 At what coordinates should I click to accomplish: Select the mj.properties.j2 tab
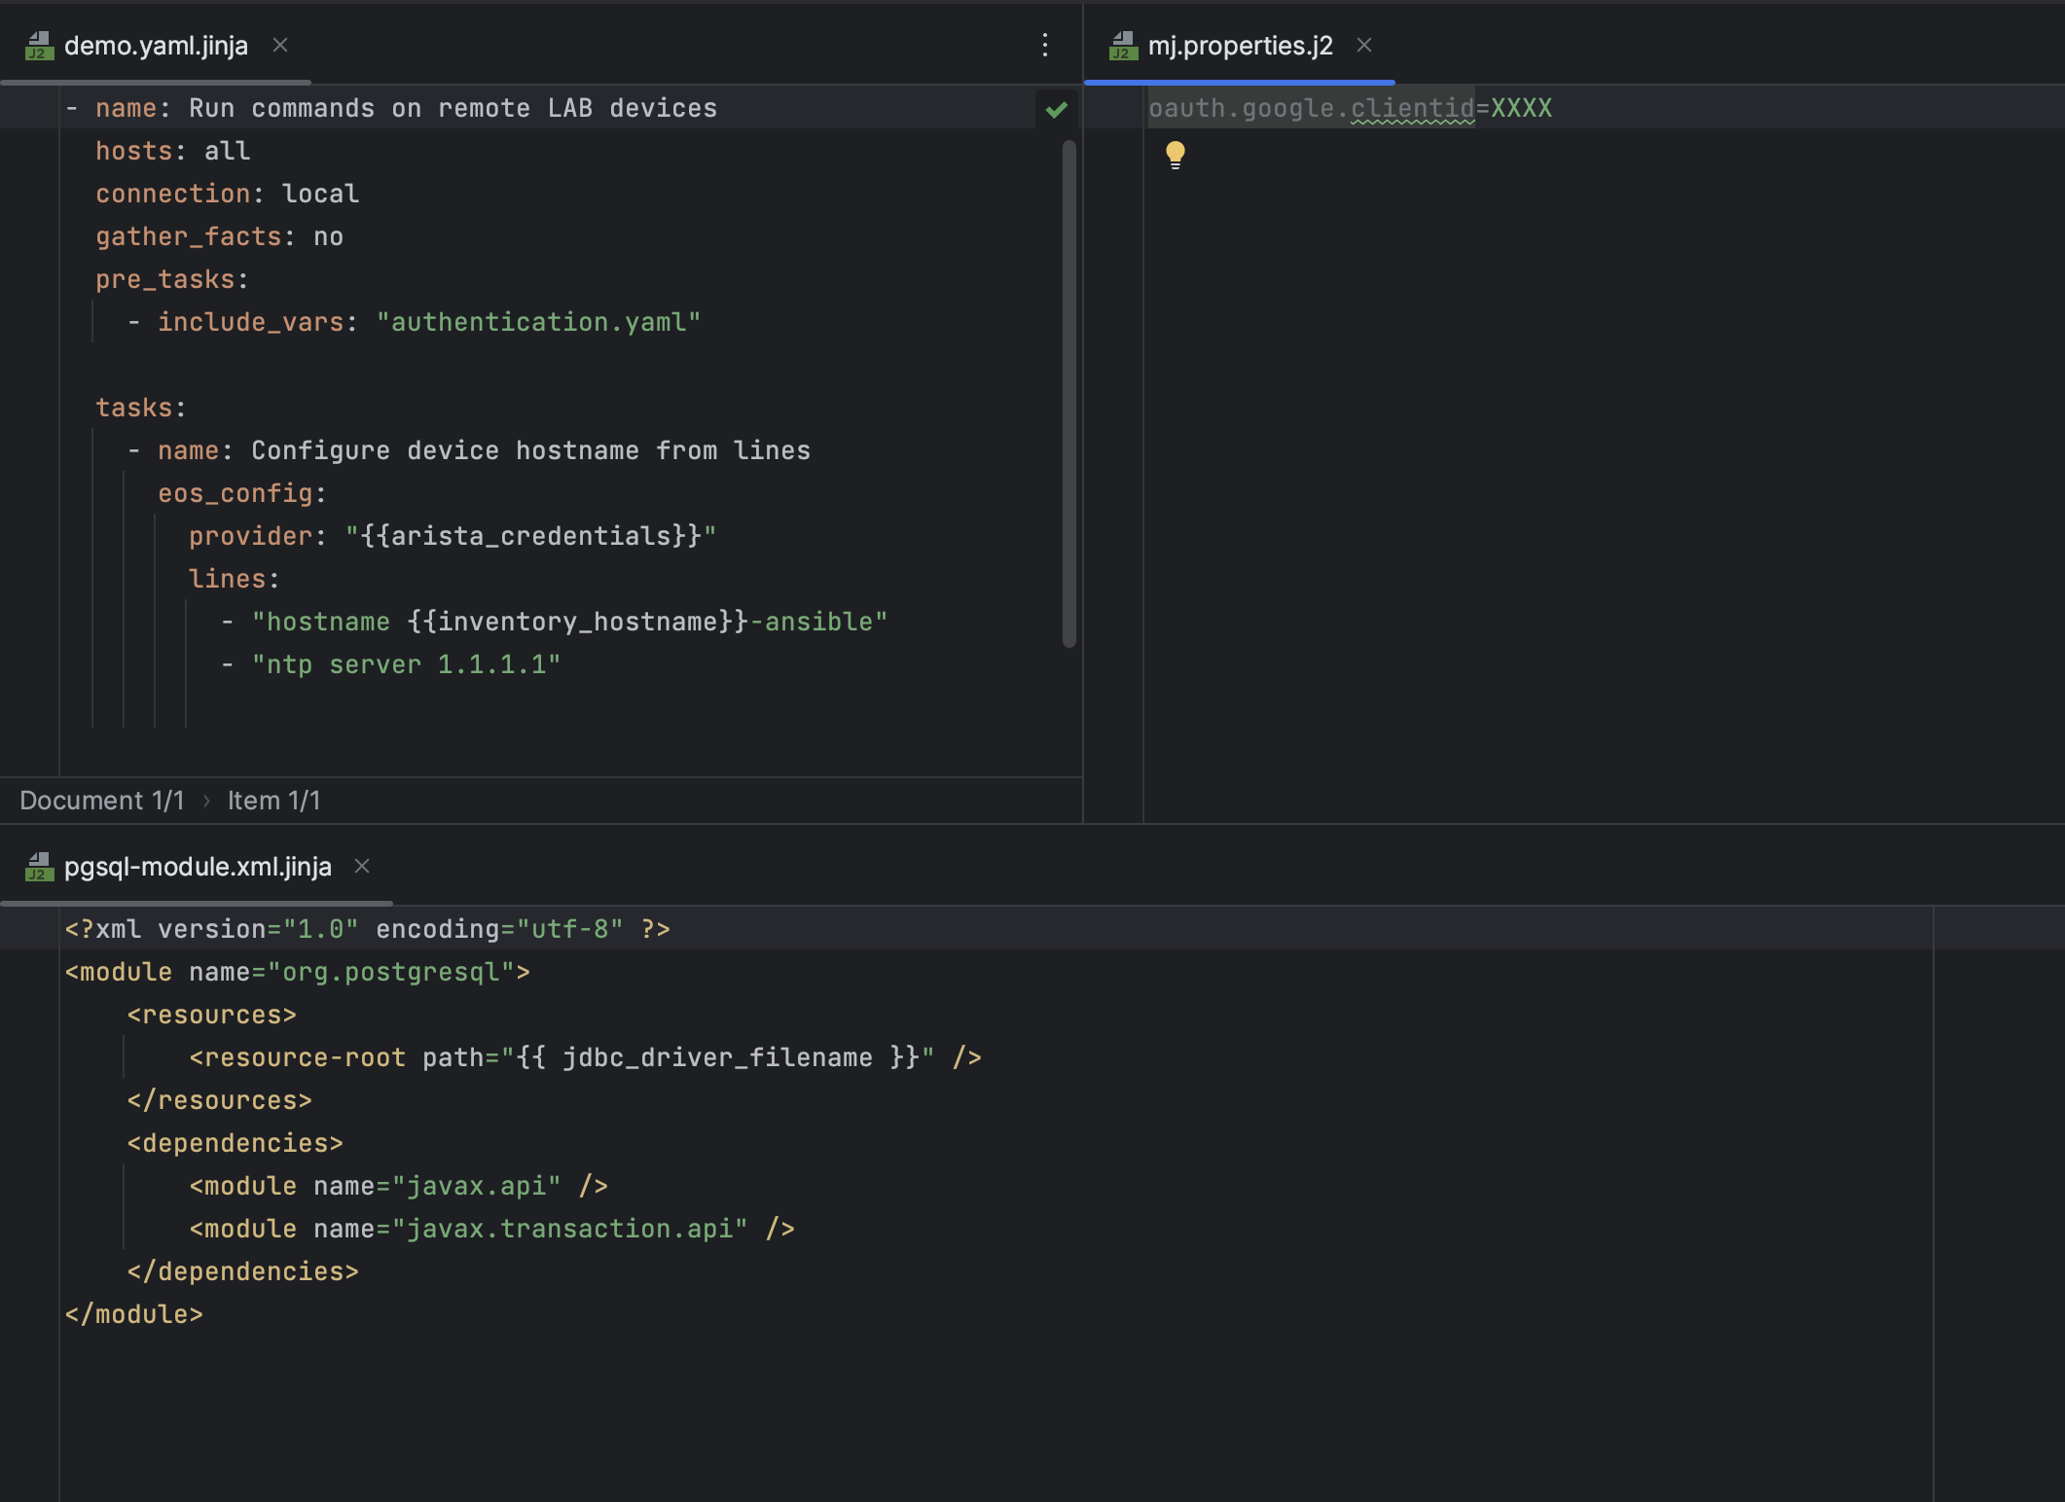(x=1240, y=46)
